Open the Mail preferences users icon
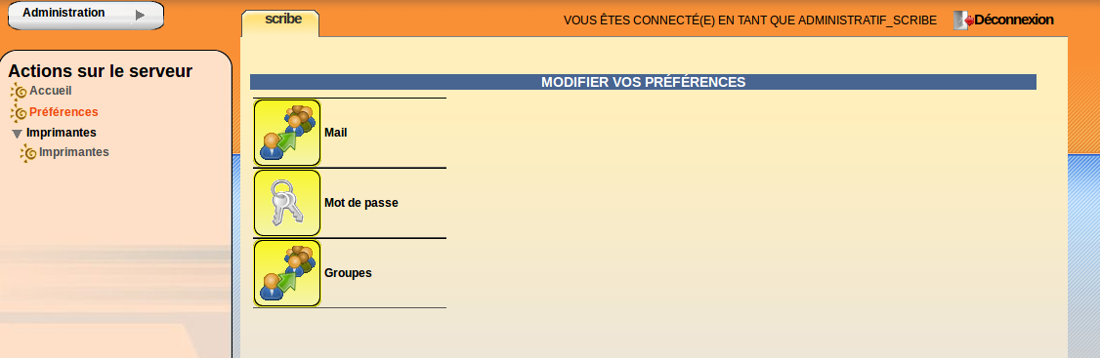The height and width of the screenshot is (358, 1100). point(287,133)
